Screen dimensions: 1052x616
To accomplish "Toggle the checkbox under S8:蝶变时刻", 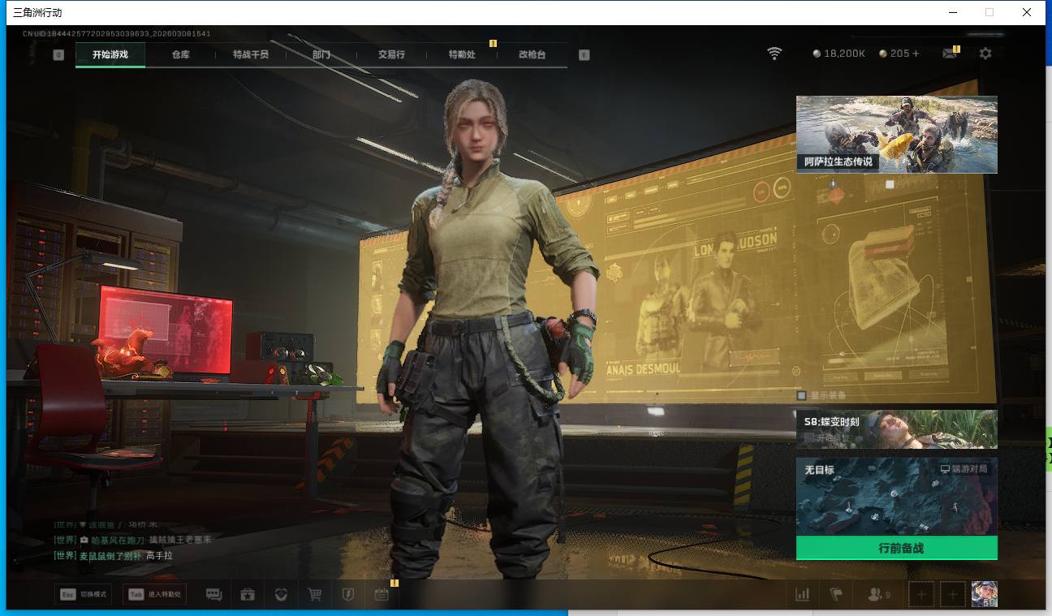I will click(808, 437).
